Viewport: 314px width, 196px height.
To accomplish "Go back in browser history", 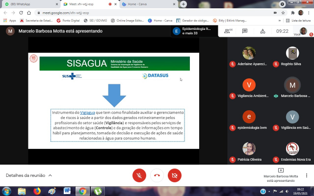I will tap(5, 13).
